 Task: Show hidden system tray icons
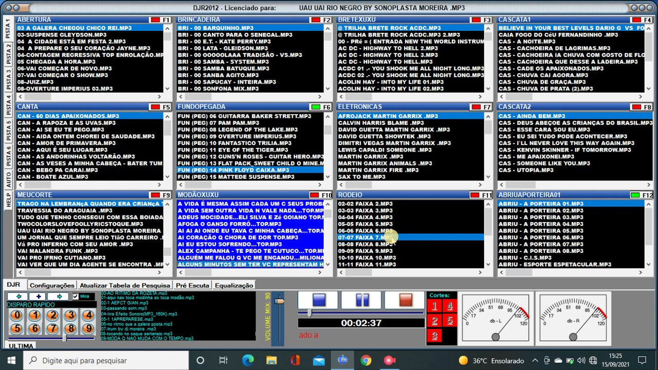[x=535, y=360]
